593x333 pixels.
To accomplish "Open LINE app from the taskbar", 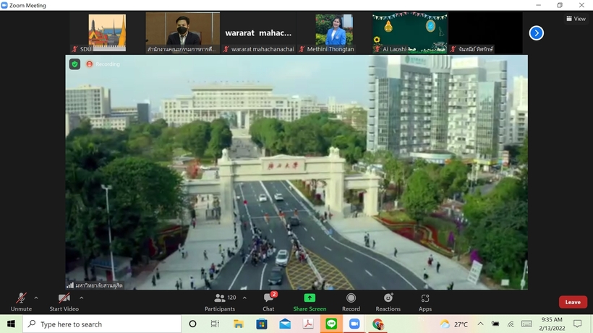I will tap(331, 324).
